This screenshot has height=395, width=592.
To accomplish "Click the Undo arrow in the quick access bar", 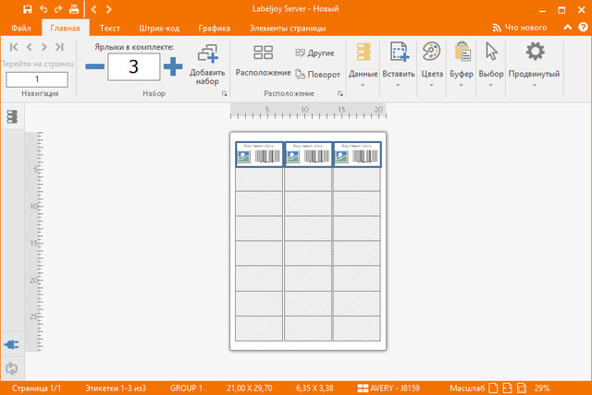I will click(43, 9).
